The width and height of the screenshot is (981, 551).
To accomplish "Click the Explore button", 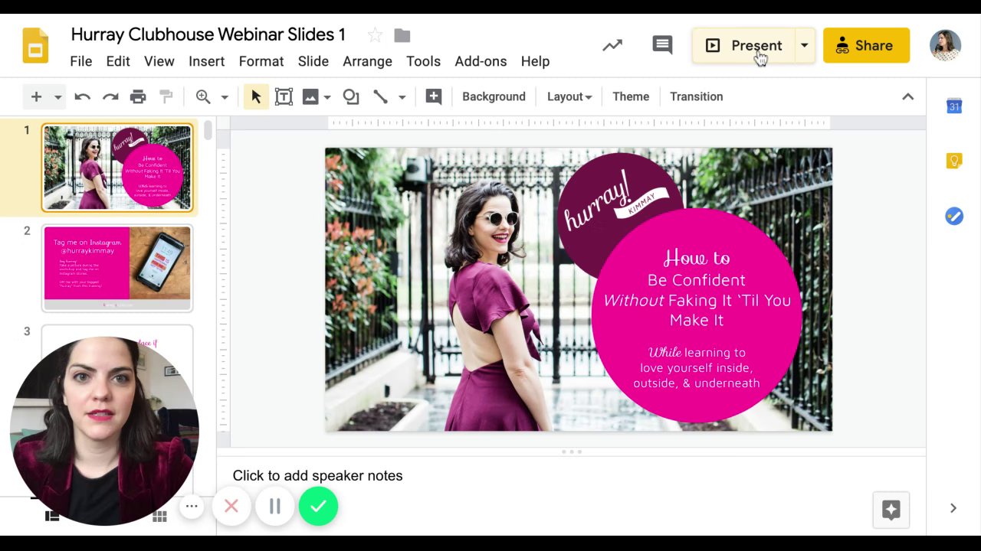I will point(891,510).
